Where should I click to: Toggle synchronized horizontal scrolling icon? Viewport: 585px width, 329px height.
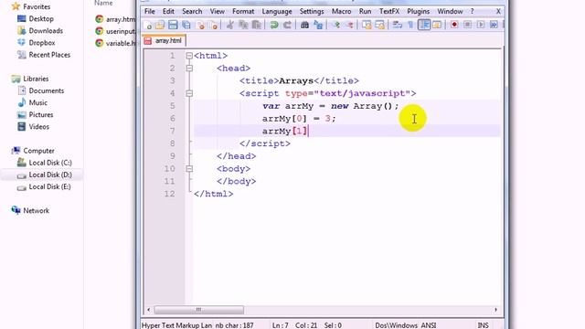coord(380,25)
